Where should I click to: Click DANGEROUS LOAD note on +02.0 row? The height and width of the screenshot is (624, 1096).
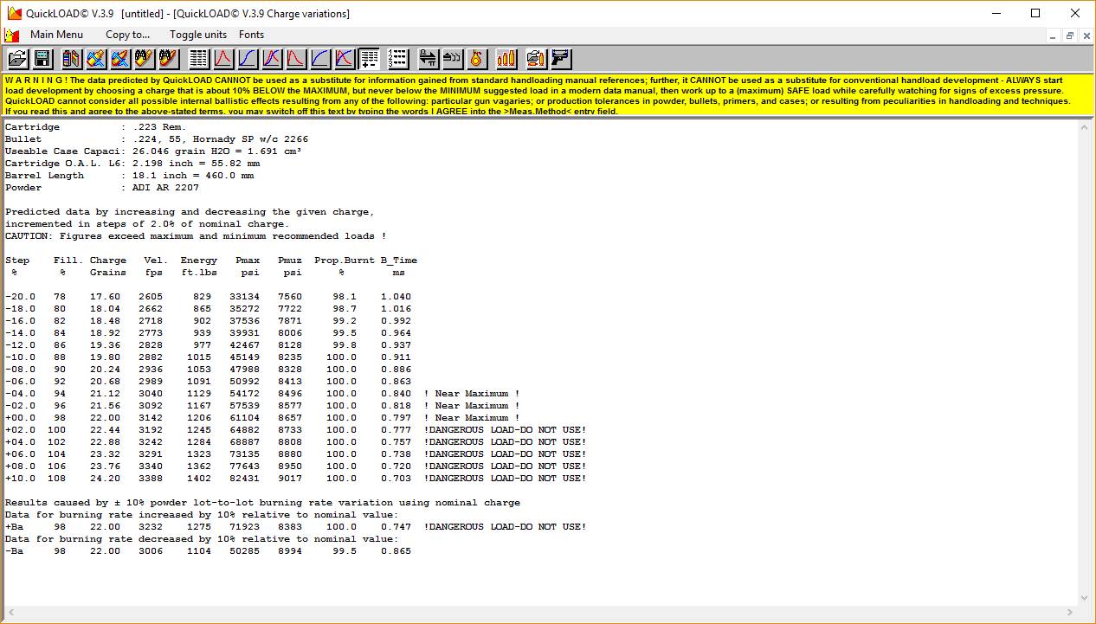coord(505,430)
